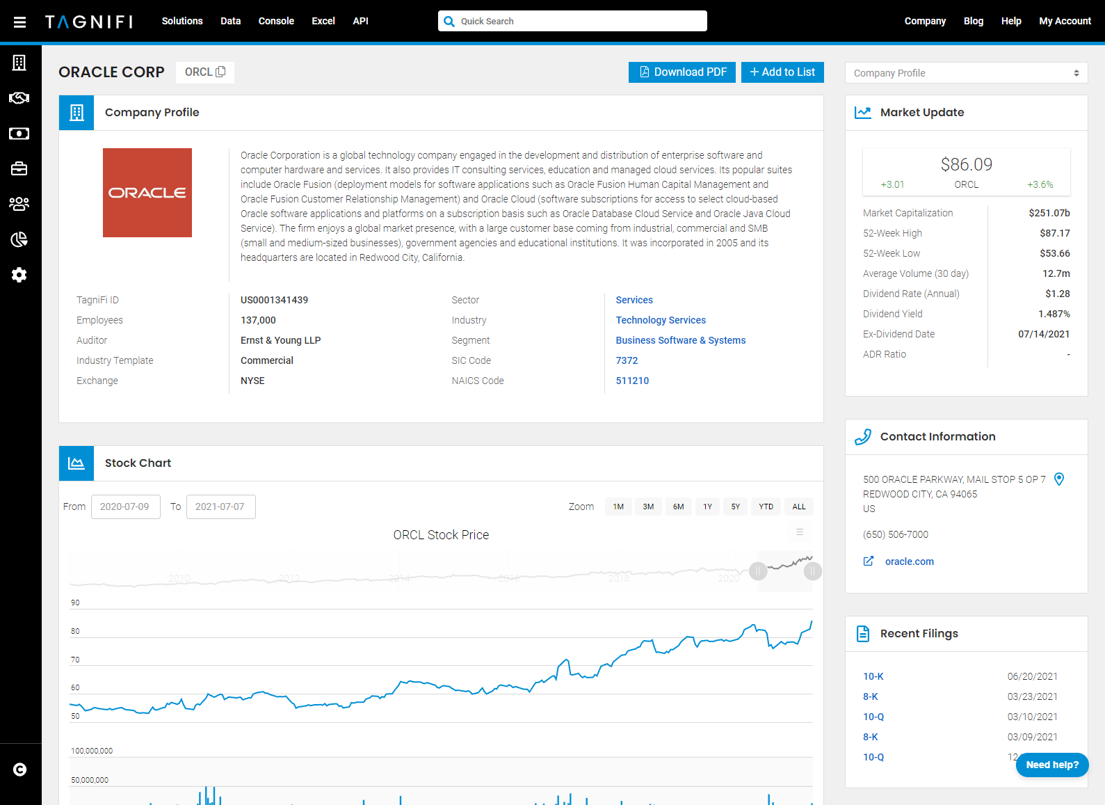Zoom chart to 1Y
1105x805 pixels.
click(x=708, y=507)
